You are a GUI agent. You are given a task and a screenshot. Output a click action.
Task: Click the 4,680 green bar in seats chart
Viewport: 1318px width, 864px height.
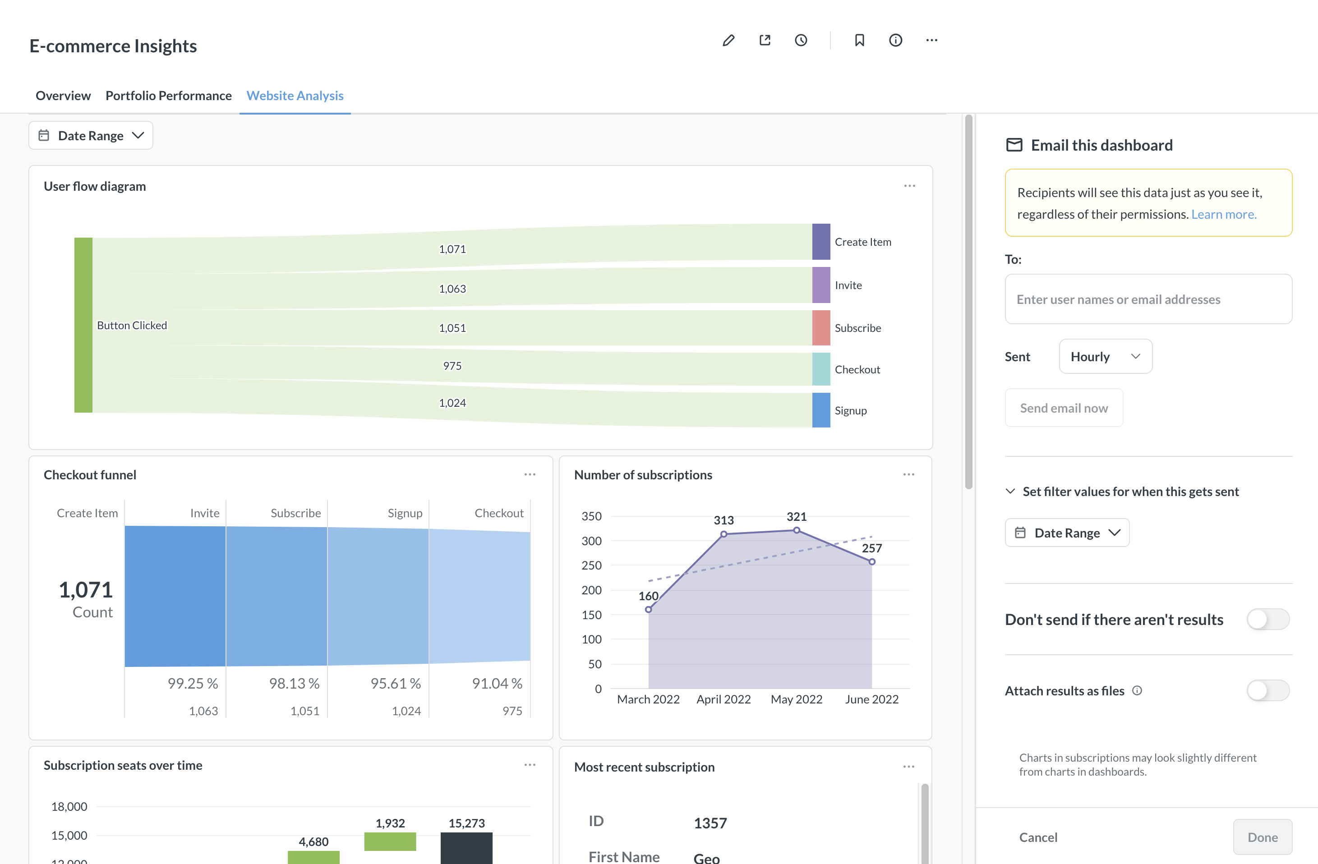(313, 857)
